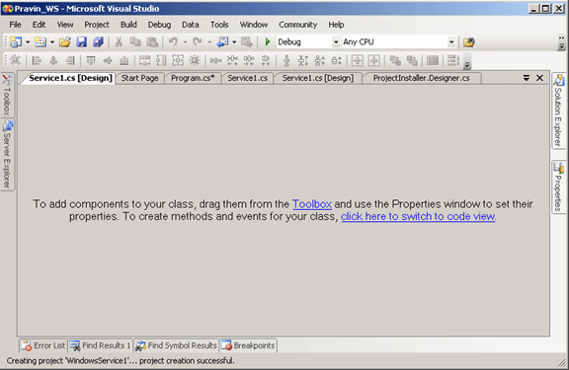Click the Save All icon
This screenshot has width=569, height=370.
point(98,42)
